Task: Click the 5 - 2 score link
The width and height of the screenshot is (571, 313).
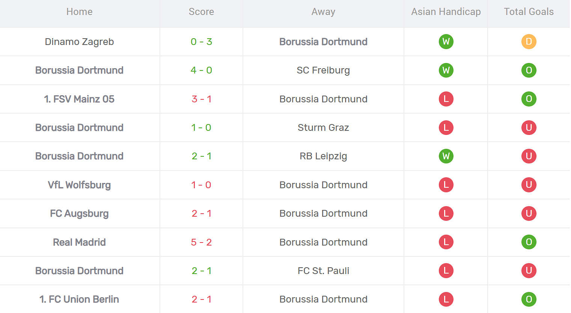Action: click(x=201, y=242)
